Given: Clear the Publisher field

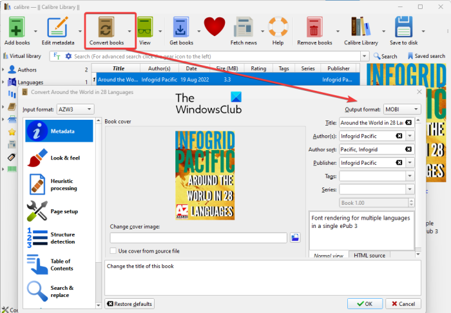Looking at the screenshot, I should pyautogui.click(x=399, y=163).
